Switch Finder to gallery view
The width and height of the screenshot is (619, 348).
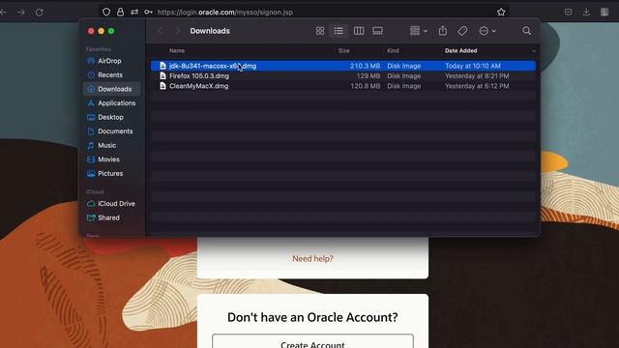coord(377,31)
